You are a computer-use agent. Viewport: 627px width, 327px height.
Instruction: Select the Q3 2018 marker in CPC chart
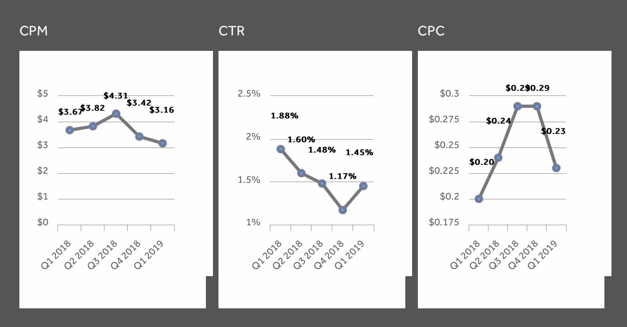click(x=518, y=106)
